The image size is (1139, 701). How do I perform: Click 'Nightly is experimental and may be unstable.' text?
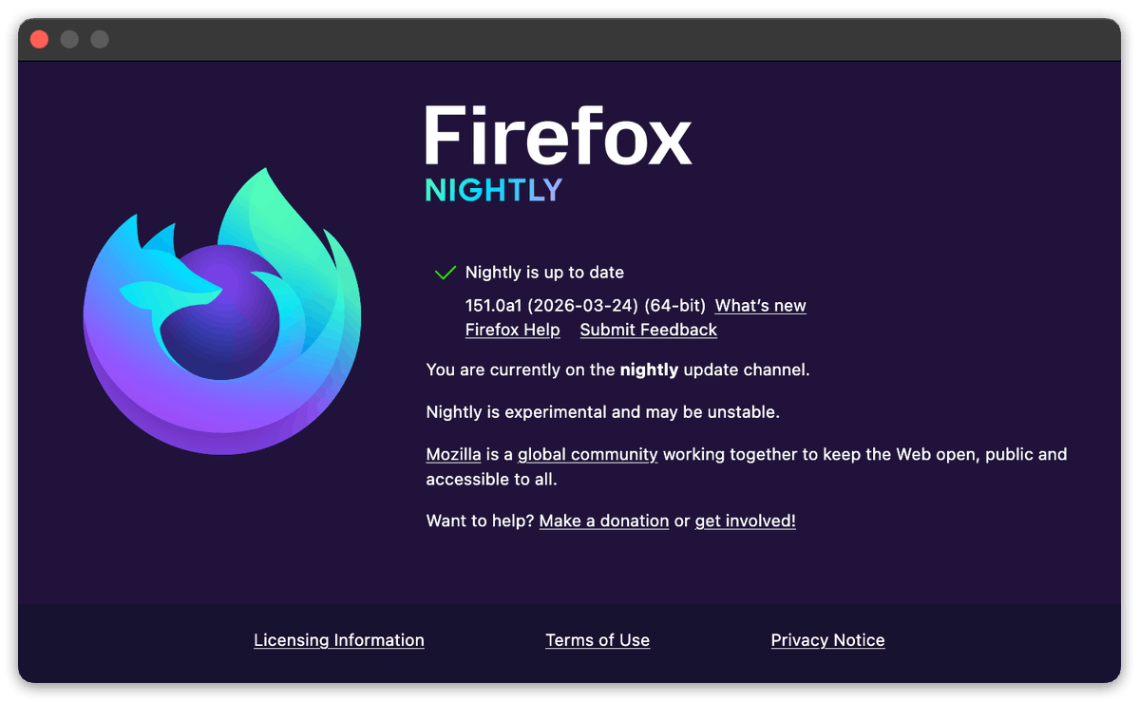(x=602, y=412)
